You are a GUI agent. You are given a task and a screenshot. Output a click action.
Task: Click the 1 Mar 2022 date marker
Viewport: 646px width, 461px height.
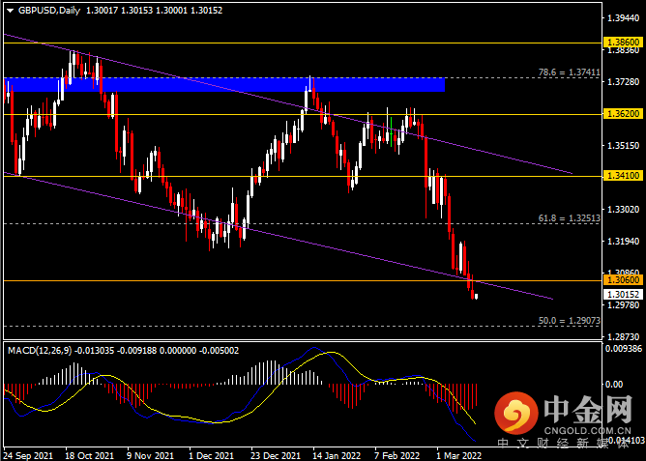pos(458,455)
